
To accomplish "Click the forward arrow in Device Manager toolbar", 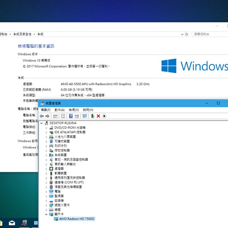I will 47,116.
